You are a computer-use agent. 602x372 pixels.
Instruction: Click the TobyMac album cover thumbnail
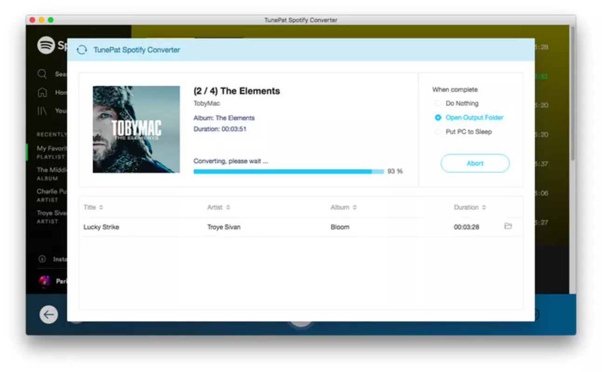(136, 129)
